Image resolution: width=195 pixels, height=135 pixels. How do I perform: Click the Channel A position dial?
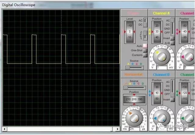point(157,32)
